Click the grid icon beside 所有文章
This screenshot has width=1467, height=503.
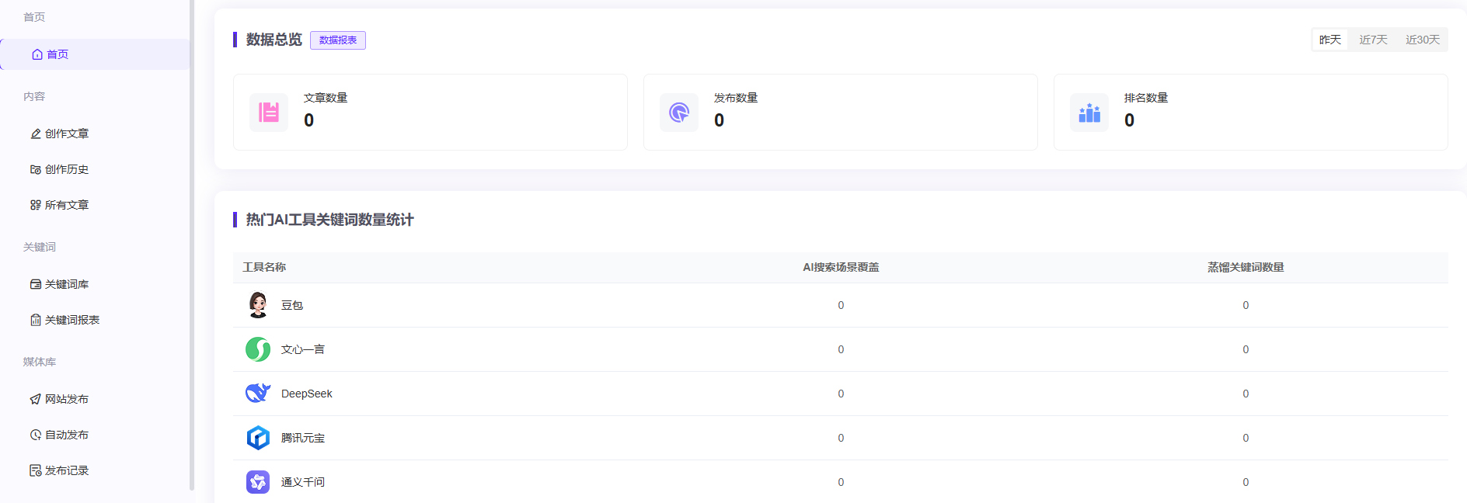pyautogui.click(x=36, y=205)
